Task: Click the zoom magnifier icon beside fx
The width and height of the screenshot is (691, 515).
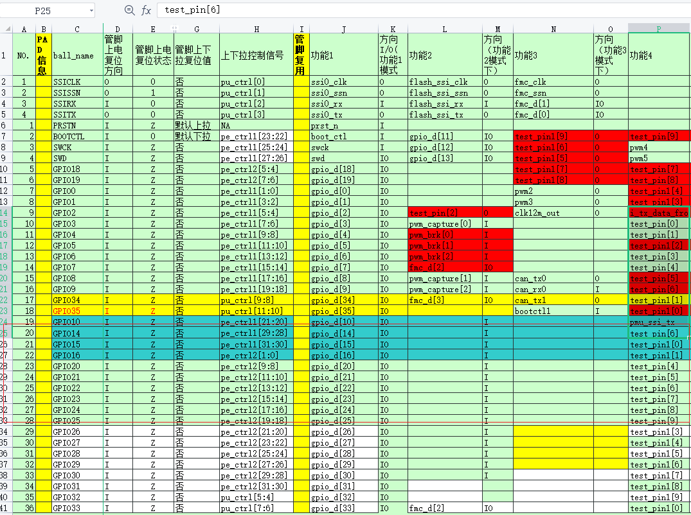Action: click(x=130, y=10)
